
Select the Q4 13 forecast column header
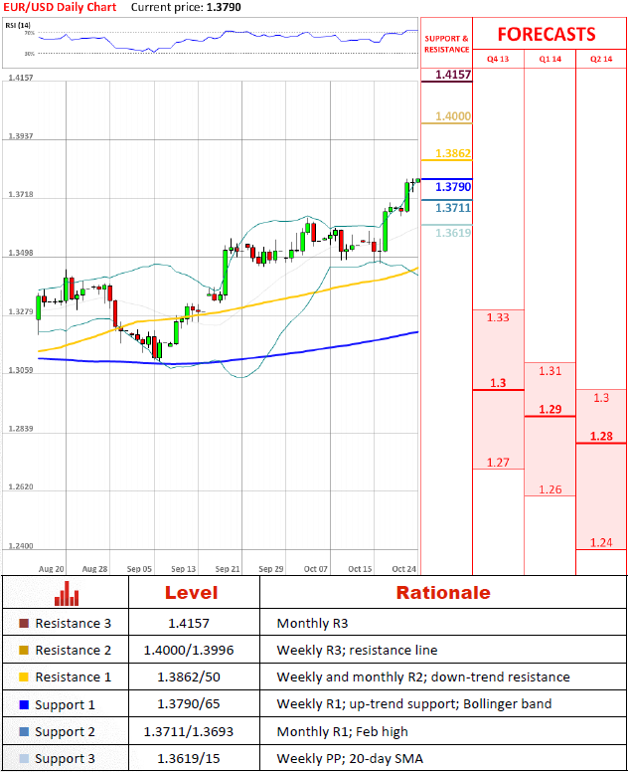[497, 60]
